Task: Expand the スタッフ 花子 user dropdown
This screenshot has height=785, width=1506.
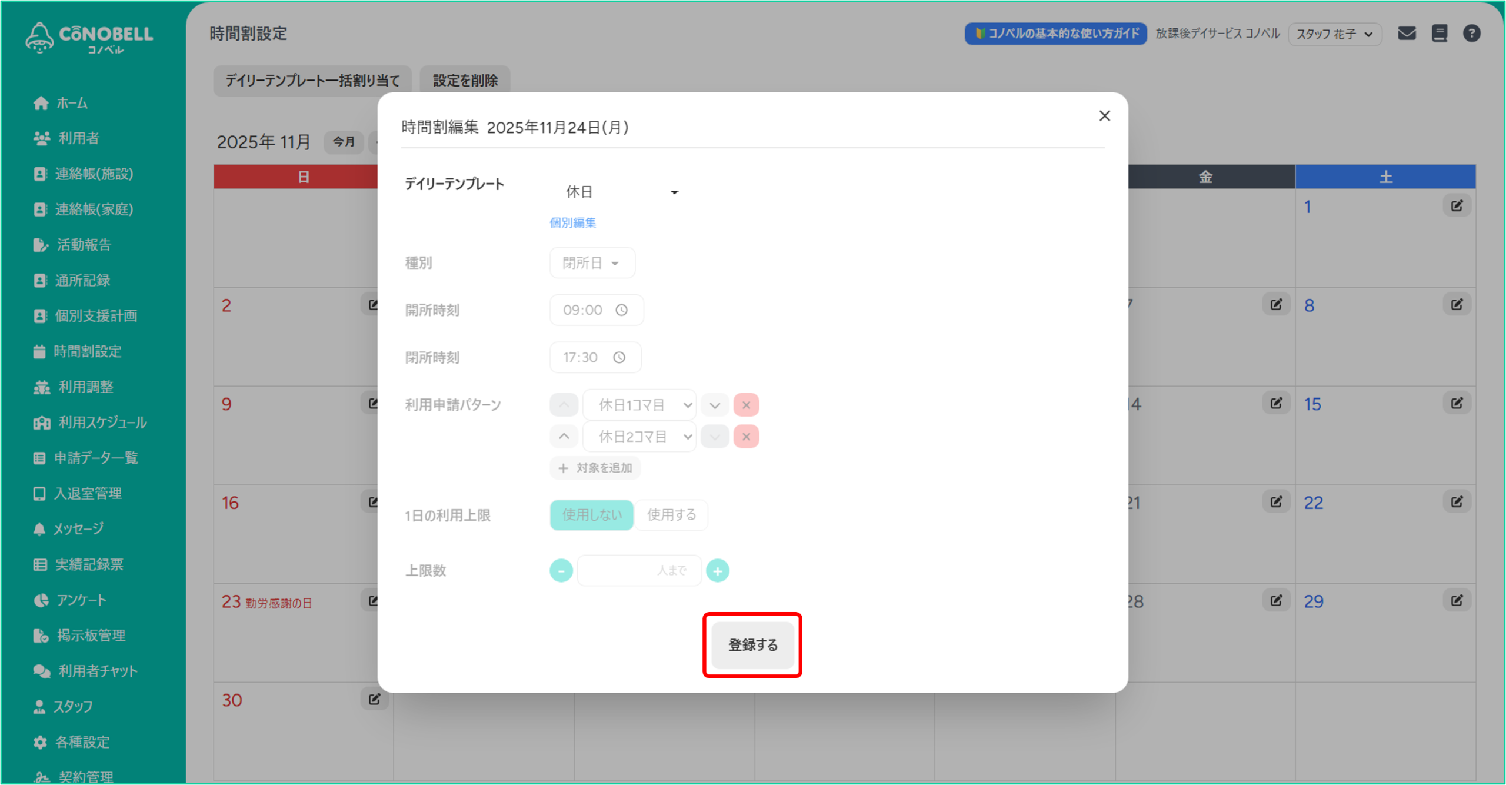Action: 1334,34
